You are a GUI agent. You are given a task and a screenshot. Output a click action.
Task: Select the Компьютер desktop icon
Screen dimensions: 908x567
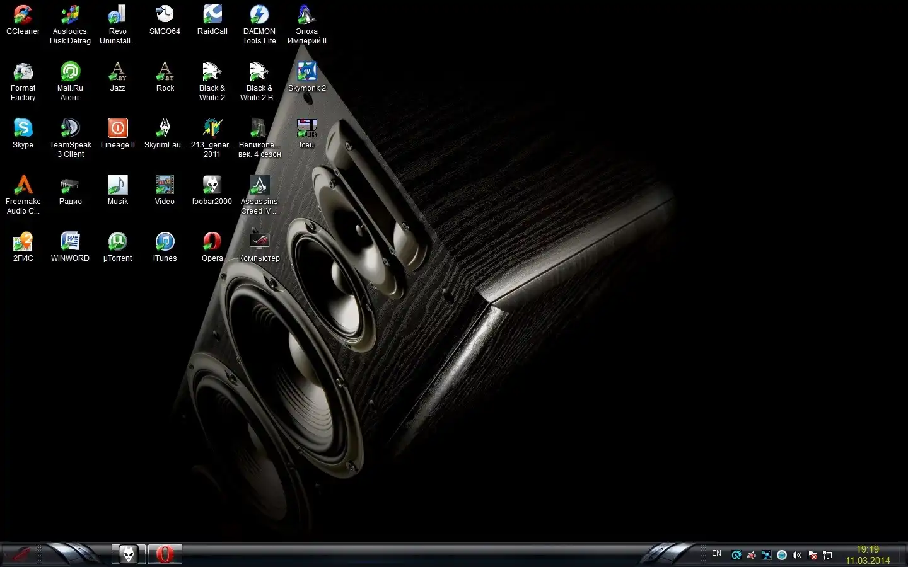pos(259,242)
